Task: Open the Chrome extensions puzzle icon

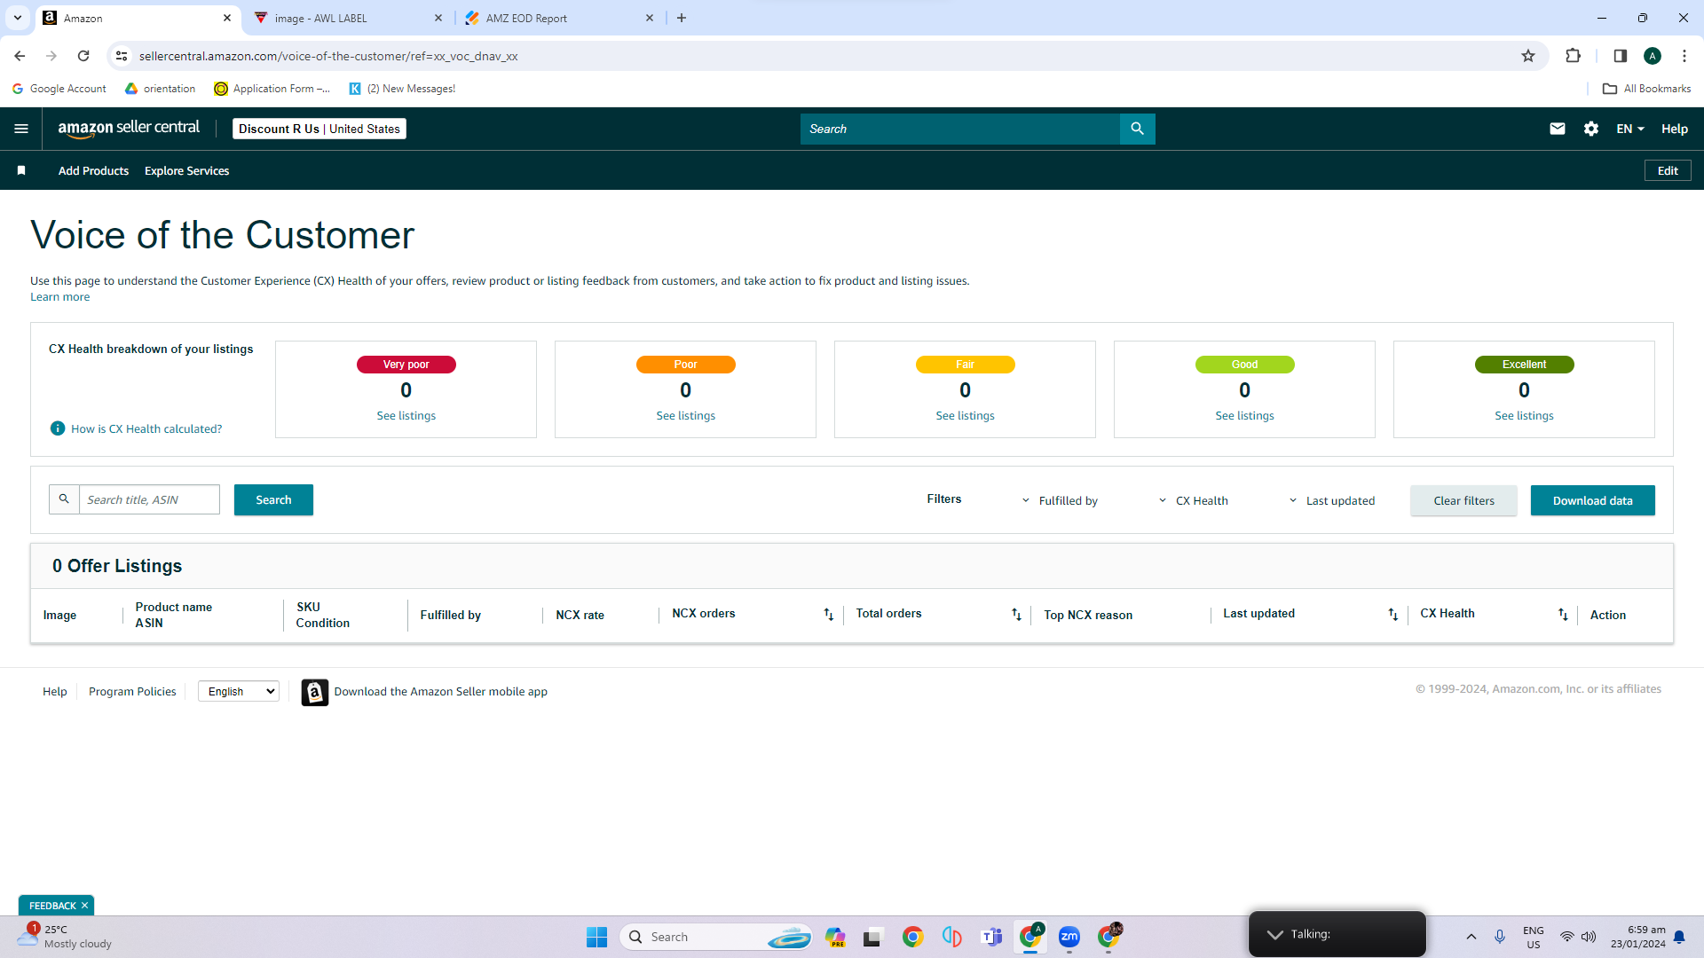Action: tap(1573, 56)
